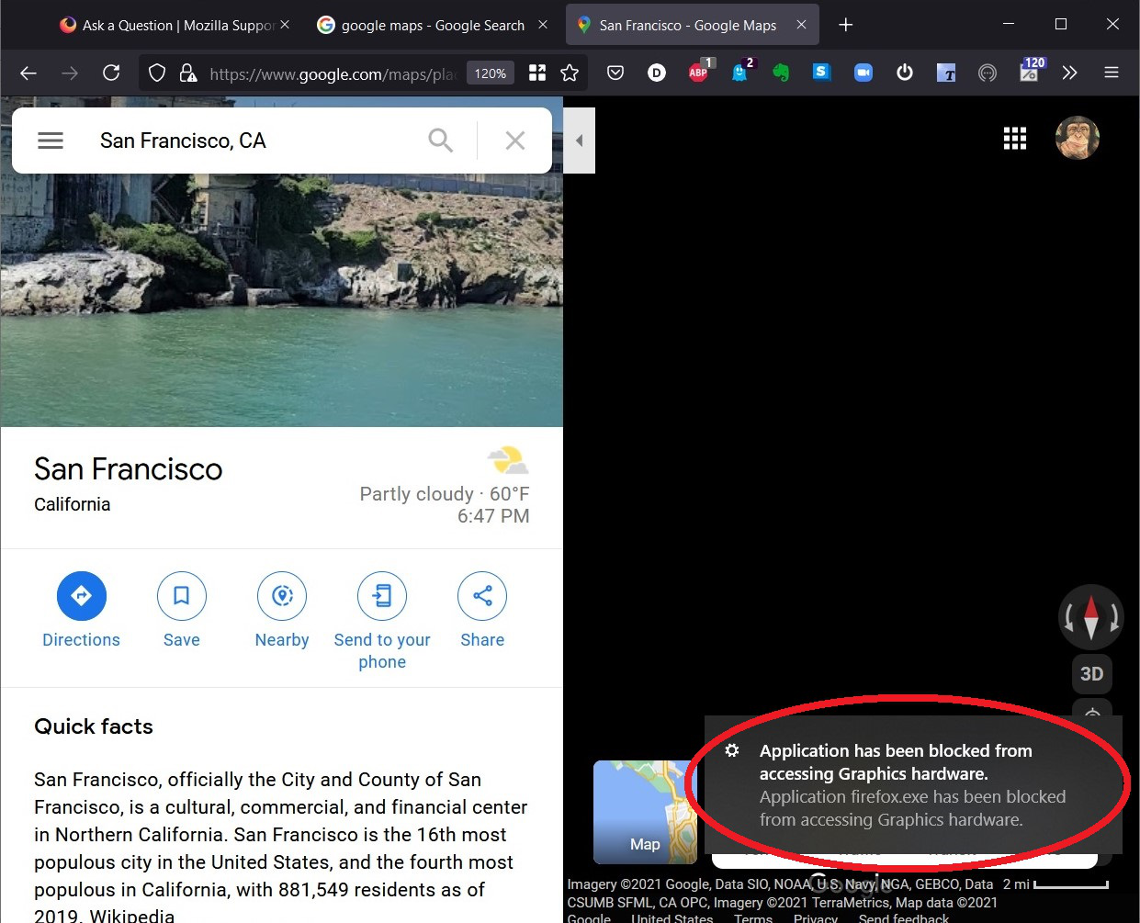Click the map compass control
This screenshot has height=923, width=1140.
[x=1090, y=617]
